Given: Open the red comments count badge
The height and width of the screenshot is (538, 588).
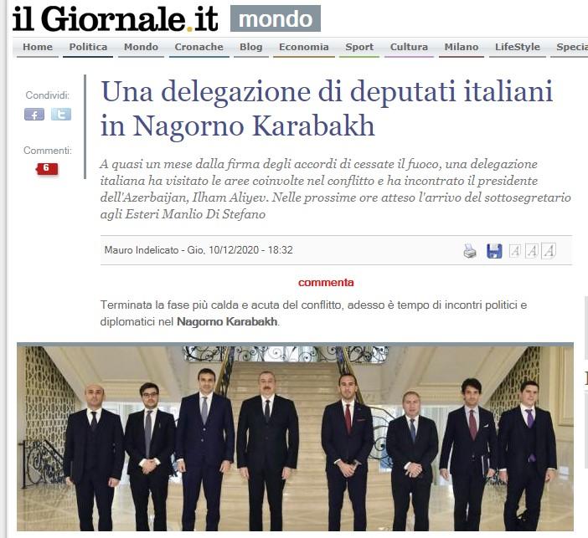Looking at the screenshot, I should pyautogui.click(x=47, y=168).
